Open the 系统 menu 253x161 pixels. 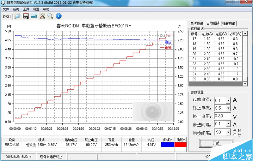(x=16, y=9)
